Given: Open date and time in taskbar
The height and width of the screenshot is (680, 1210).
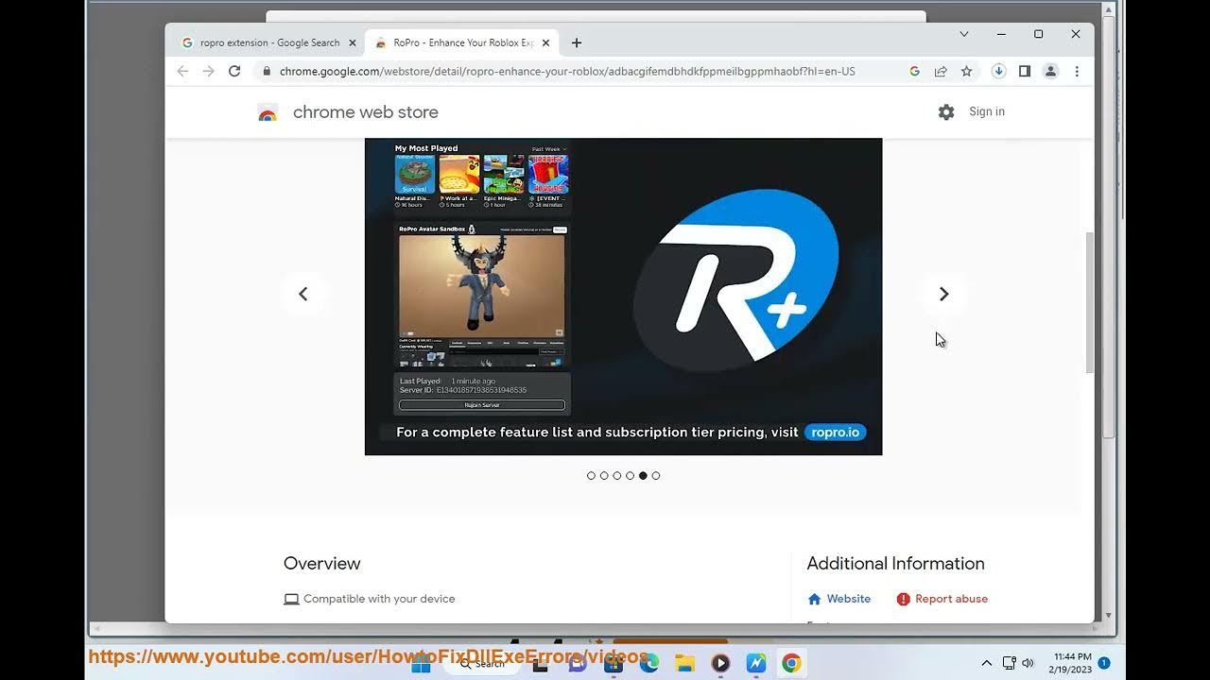Looking at the screenshot, I should 1069,663.
